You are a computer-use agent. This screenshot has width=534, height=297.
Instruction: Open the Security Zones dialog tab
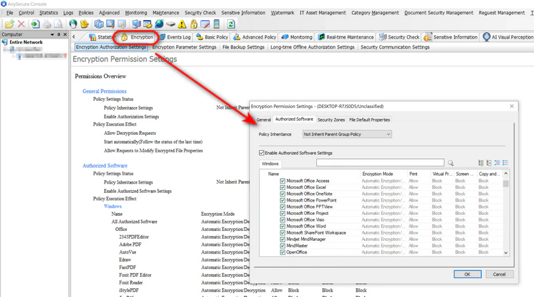pos(331,119)
